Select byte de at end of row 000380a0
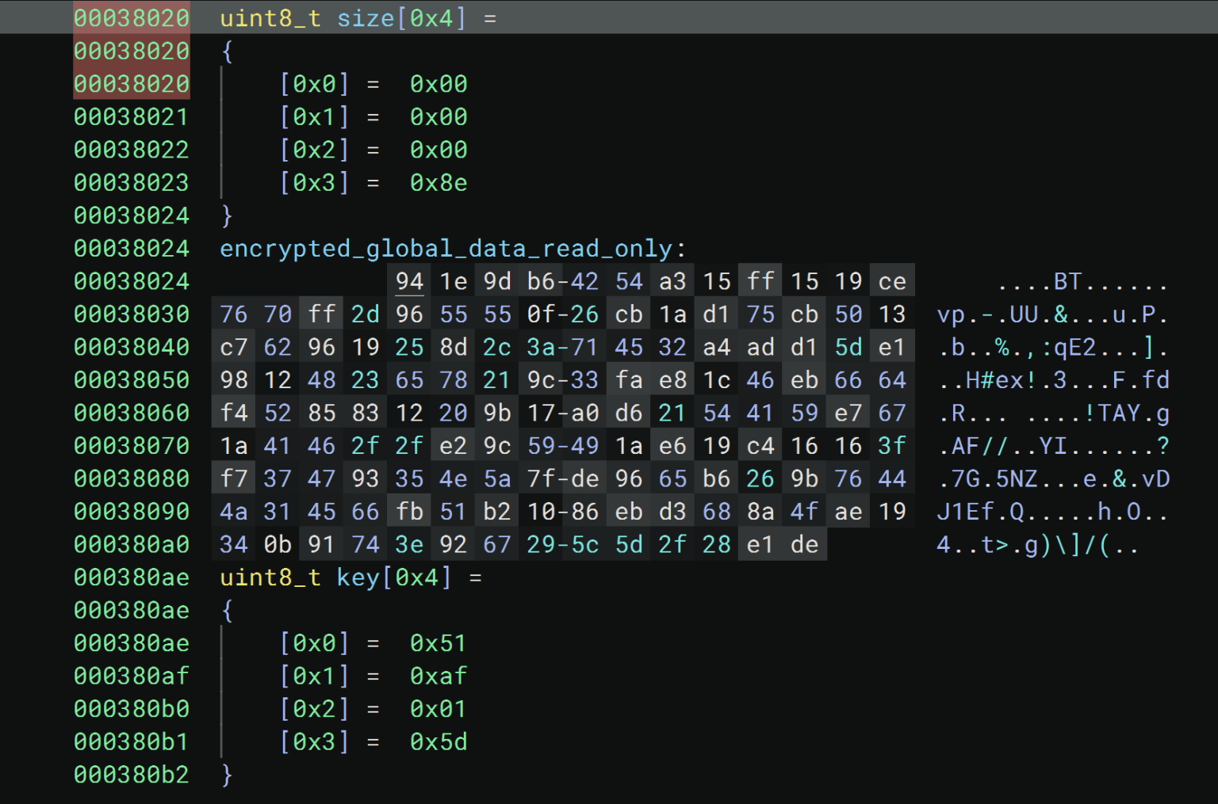 coord(803,544)
